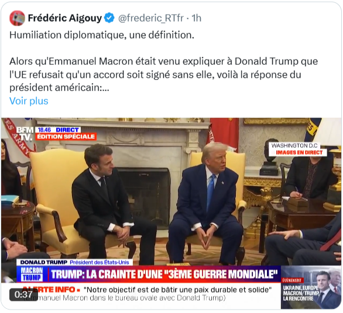Image resolution: width=343 pixels, height=313 pixels.
Task: Expand the tweet with Voir plus
Action: (x=29, y=101)
